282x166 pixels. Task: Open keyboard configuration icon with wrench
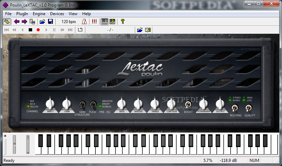point(112,22)
